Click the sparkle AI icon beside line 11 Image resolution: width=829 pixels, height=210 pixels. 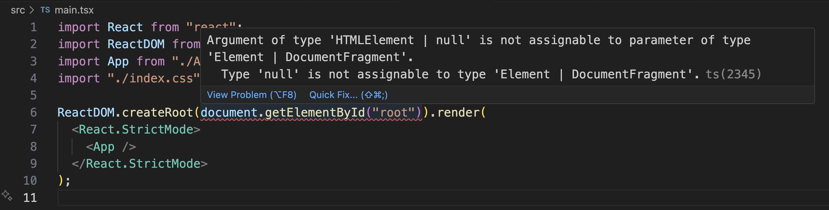(7, 195)
